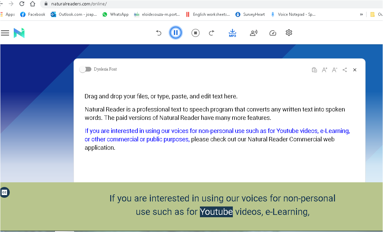Skip forward to the next sentence
383x232 pixels.
tap(212, 33)
